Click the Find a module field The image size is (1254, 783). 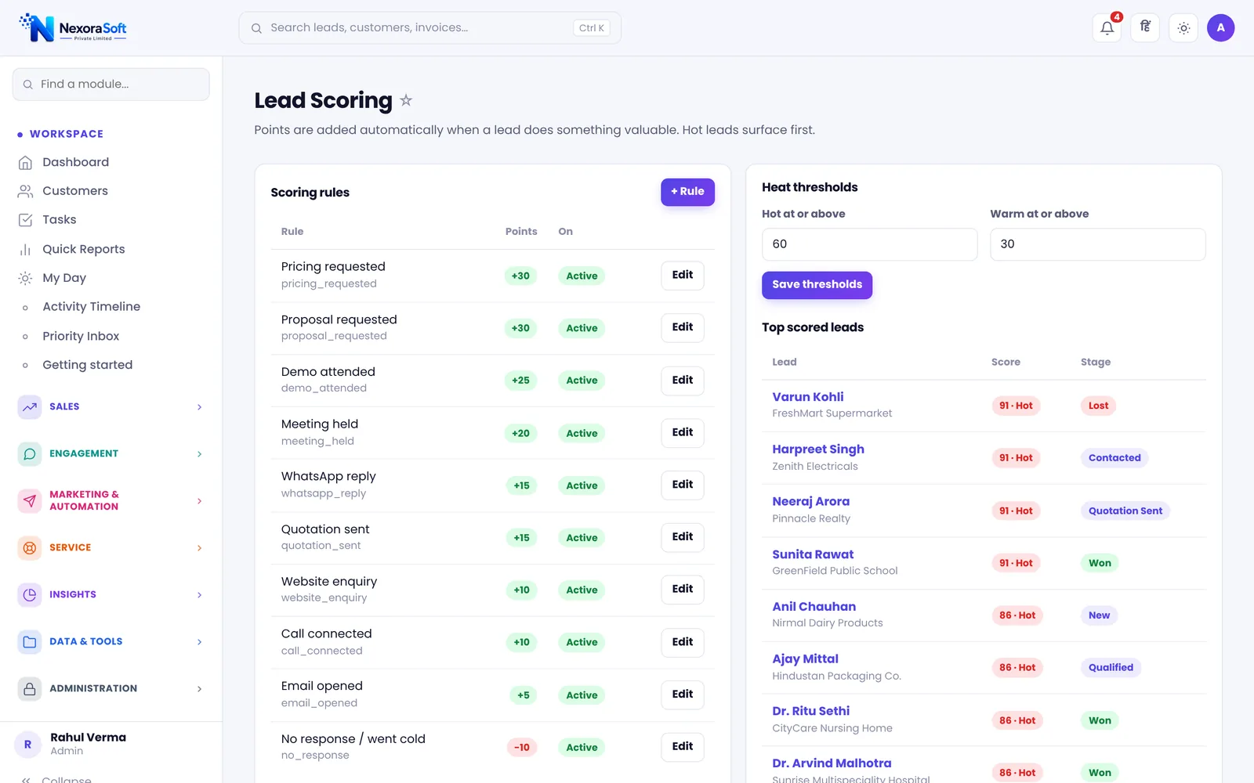click(111, 85)
